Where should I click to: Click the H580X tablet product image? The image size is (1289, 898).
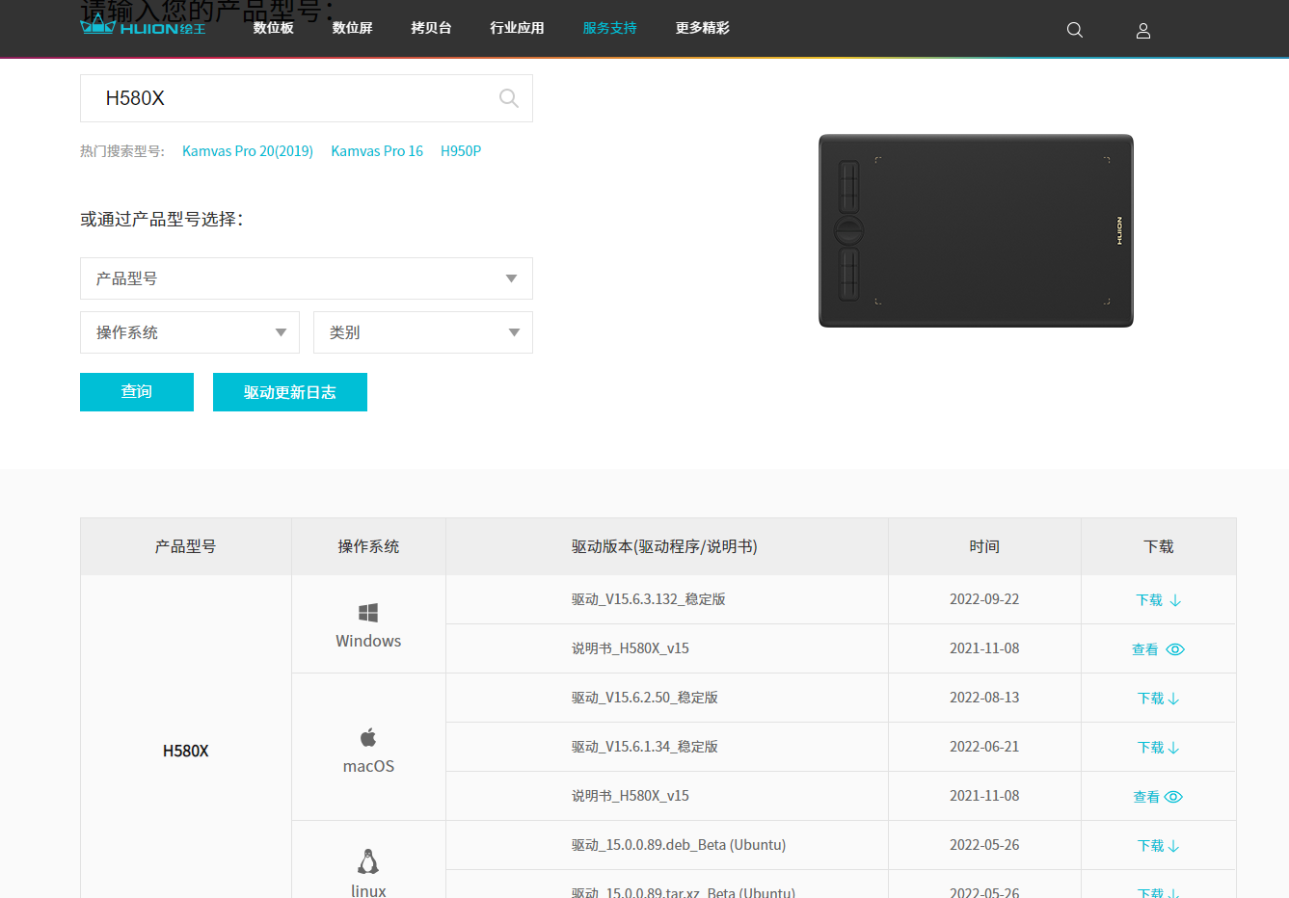(976, 231)
